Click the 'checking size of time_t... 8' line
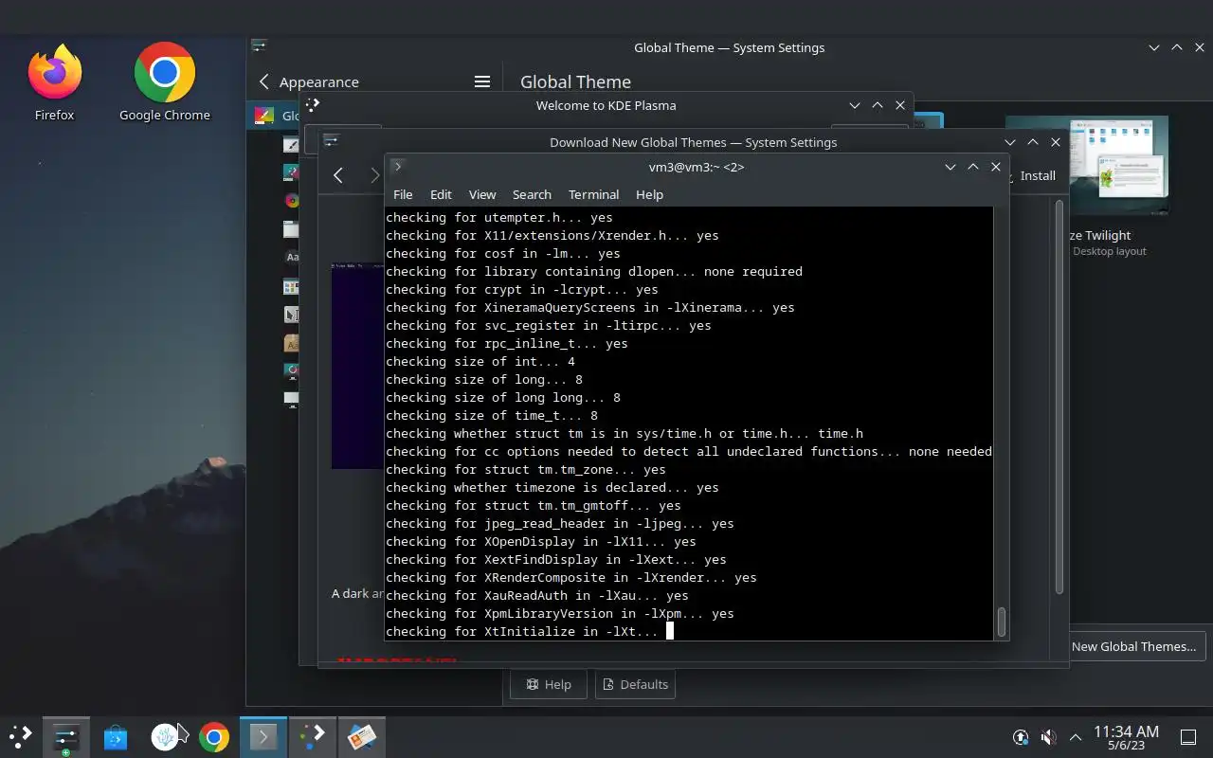Viewport: 1213px width, 758px height. click(x=491, y=415)
